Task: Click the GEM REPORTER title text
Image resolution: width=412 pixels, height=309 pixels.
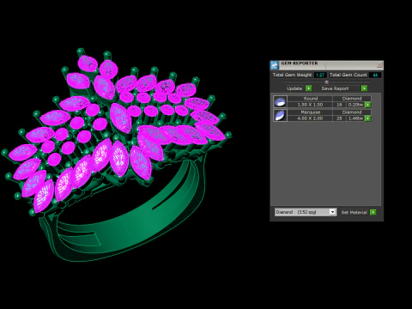Action: (x=300, y=64)
